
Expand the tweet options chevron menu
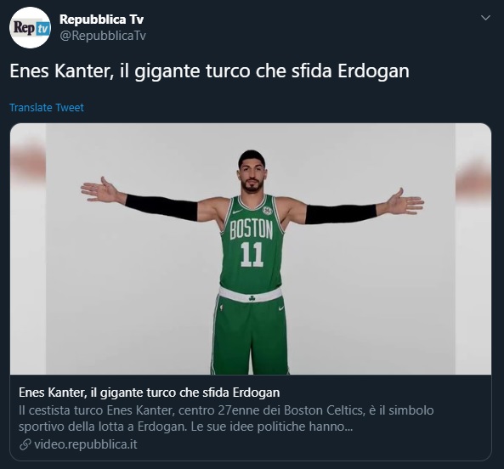(485, 18)
